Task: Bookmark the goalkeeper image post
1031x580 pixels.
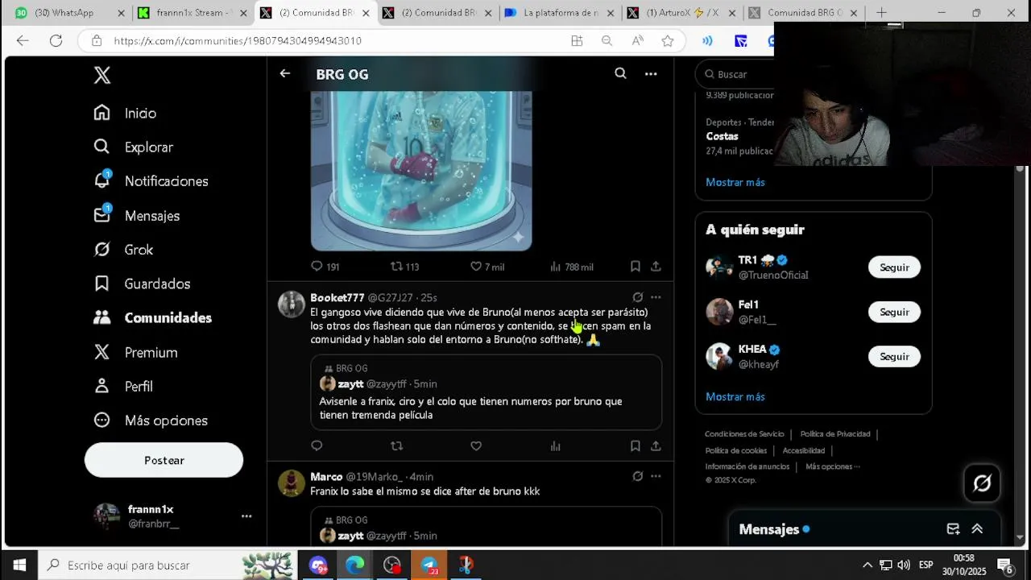Action: (635, 266)
